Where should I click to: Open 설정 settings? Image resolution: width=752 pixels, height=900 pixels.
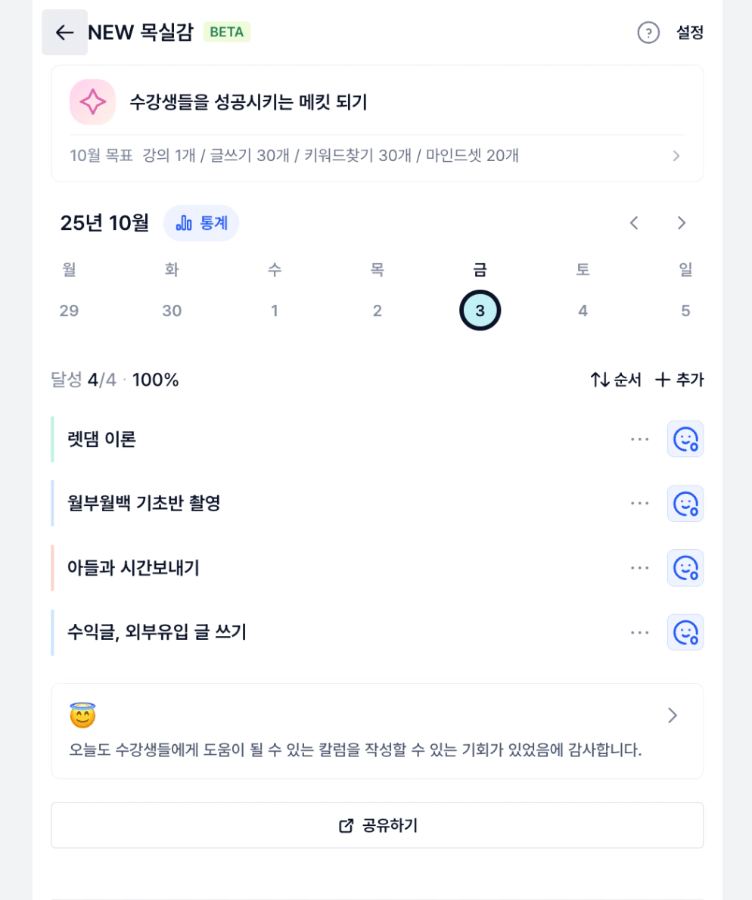[x=690, y=33]
